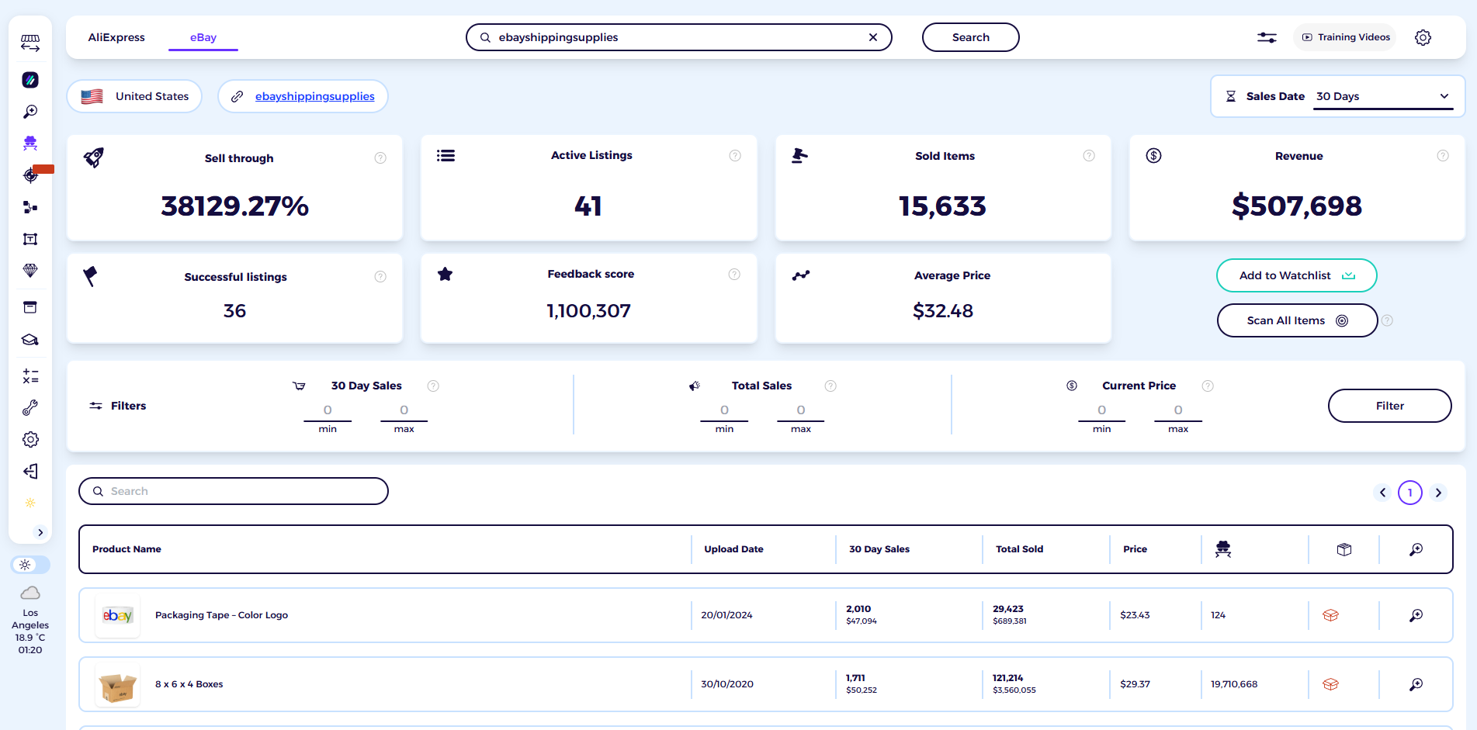Open the sidebar settings gear icon

[30, 440]
